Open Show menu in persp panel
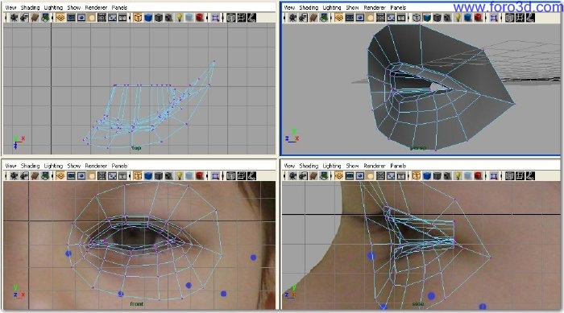The image size is (564, 313). (x=352, y=7)
